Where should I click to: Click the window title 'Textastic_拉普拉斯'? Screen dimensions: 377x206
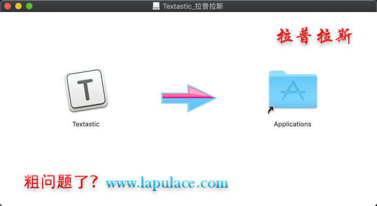[193, 6]
